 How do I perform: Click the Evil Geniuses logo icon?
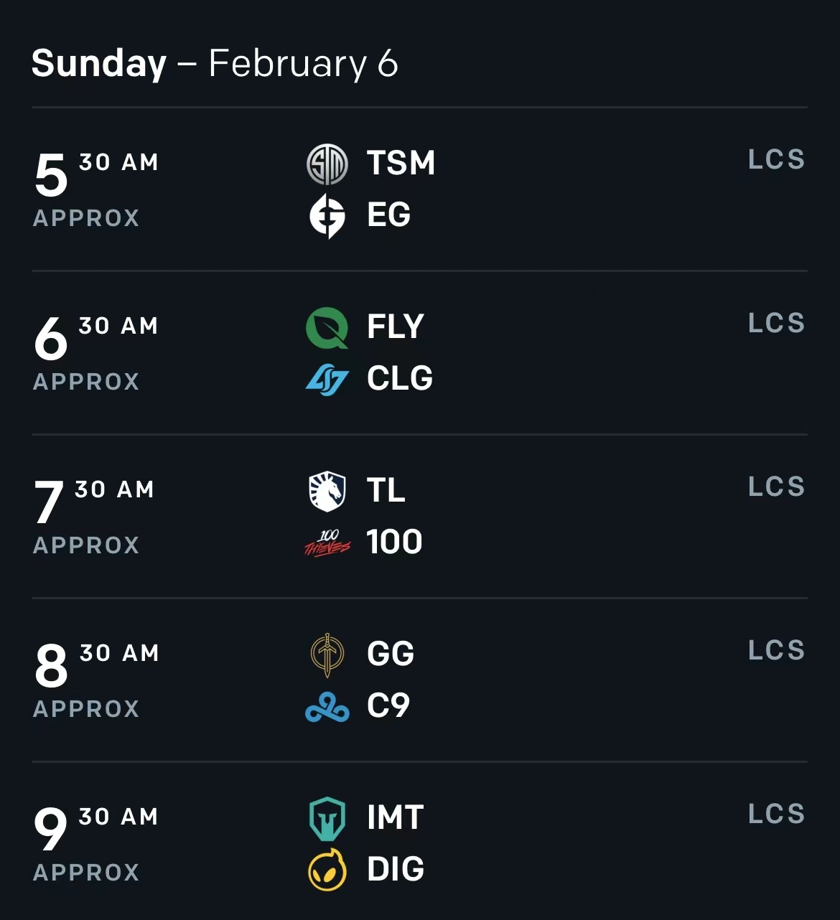point(327,216)
